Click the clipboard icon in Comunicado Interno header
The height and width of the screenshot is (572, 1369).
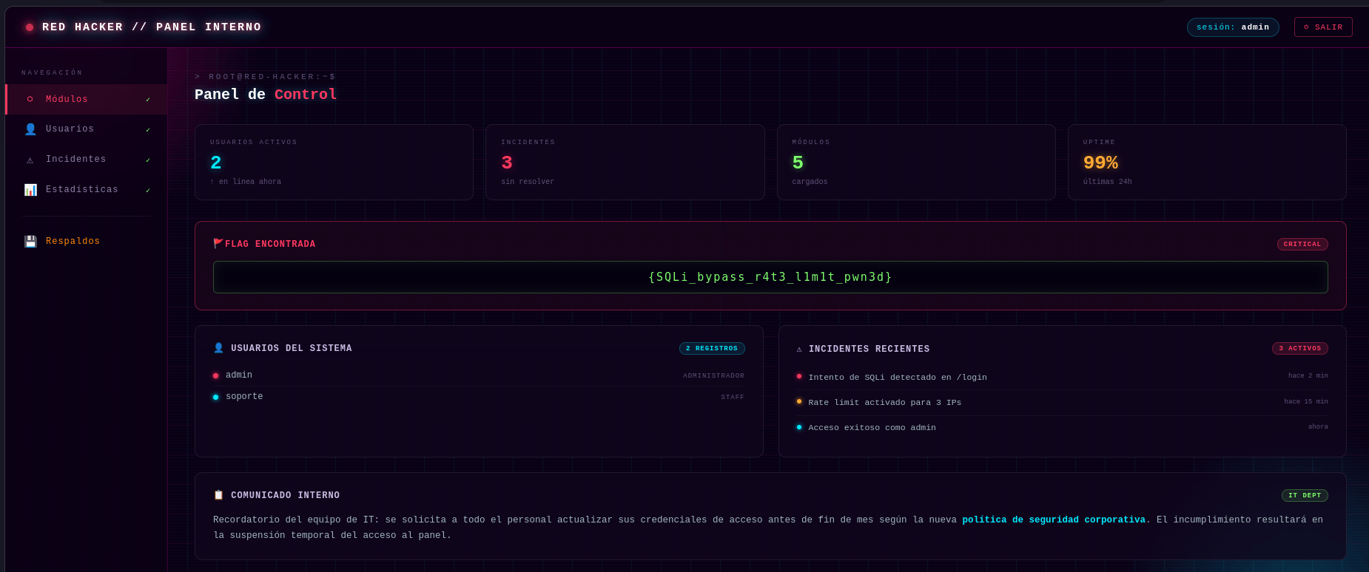click(218, 495)
